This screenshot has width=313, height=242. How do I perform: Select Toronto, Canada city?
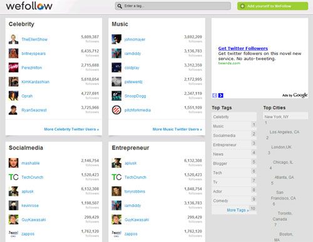point(282,216)
